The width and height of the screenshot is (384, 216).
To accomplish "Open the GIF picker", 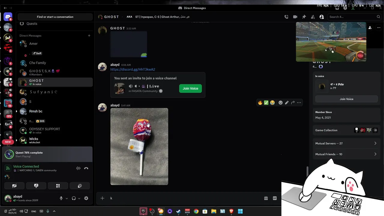I will 274,198.
